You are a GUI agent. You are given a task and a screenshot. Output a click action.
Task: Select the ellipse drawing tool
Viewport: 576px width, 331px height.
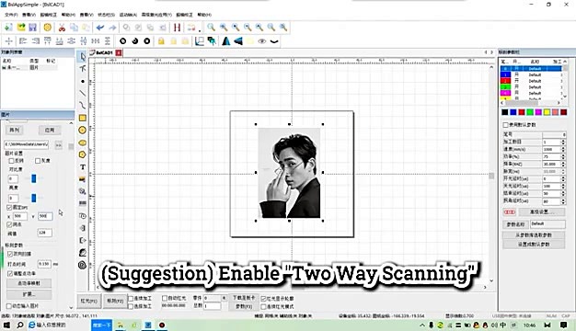click(x=83, y=143)
